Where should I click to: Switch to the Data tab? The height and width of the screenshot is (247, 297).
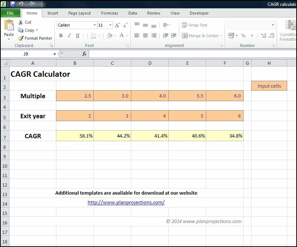click(133, 13)
